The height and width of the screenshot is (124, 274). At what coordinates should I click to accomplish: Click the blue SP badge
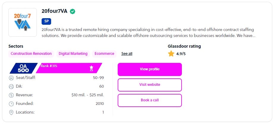[46, 21]
